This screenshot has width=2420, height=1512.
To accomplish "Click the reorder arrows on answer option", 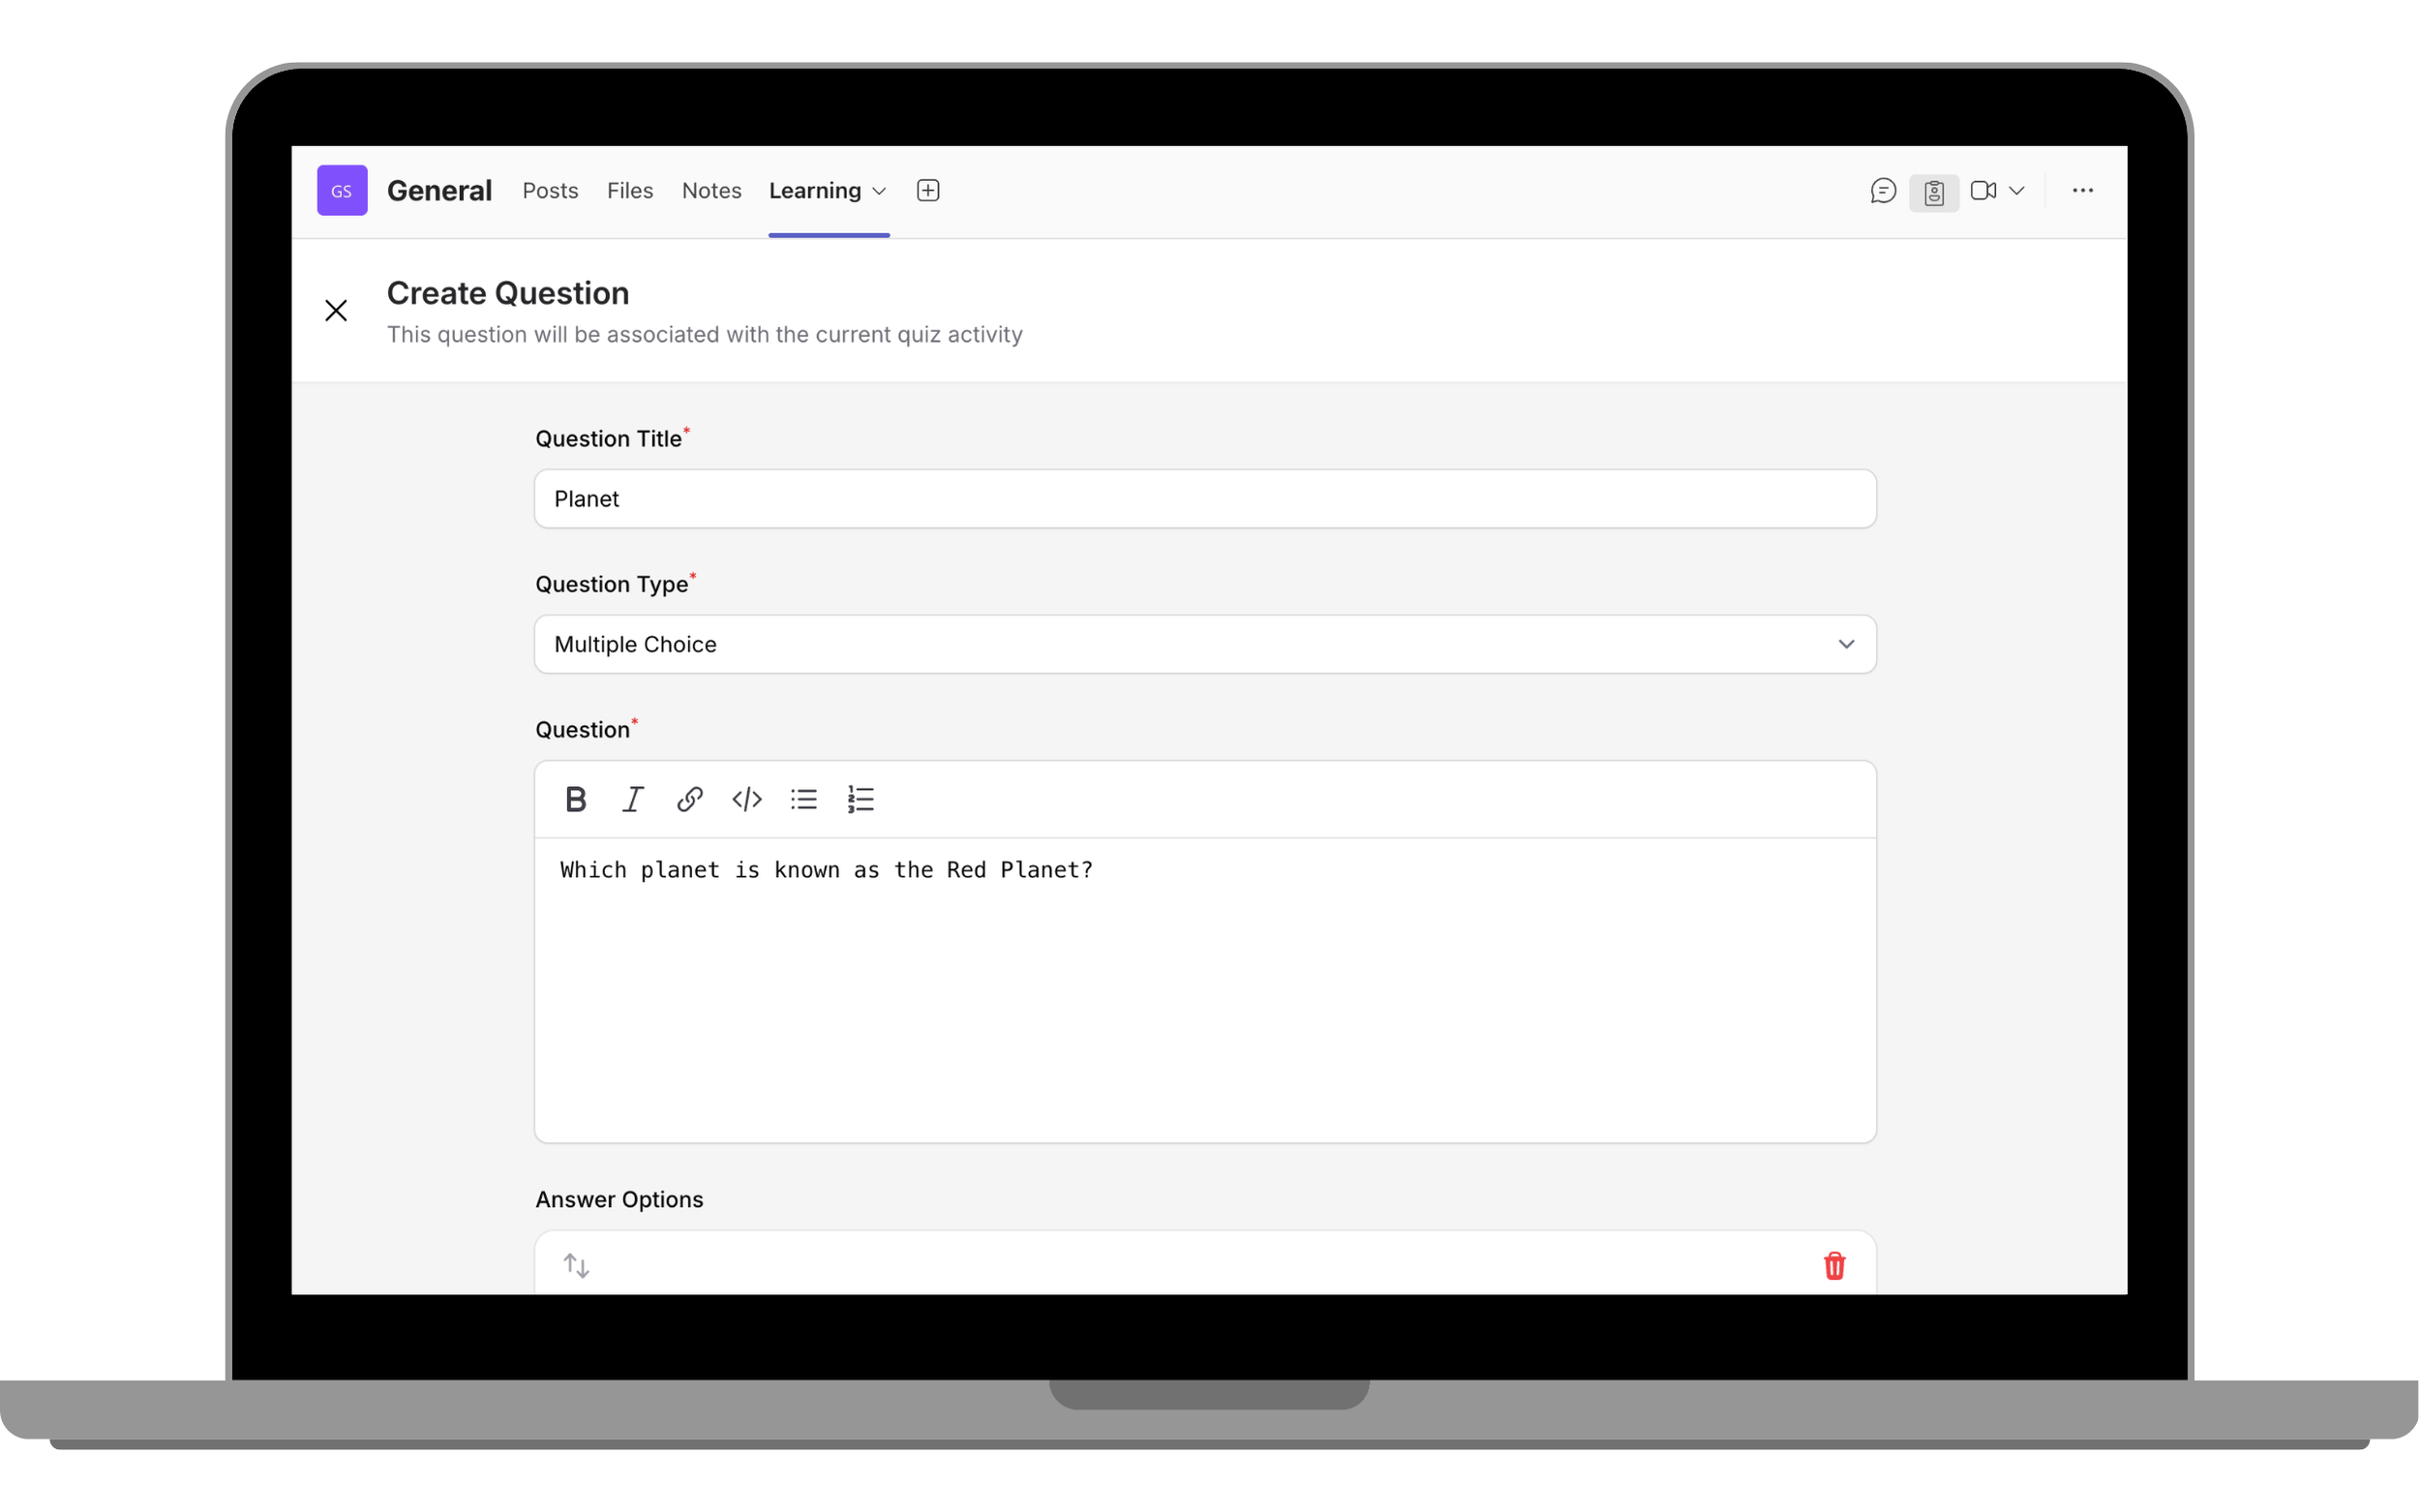I will [x=576, y=1265].
